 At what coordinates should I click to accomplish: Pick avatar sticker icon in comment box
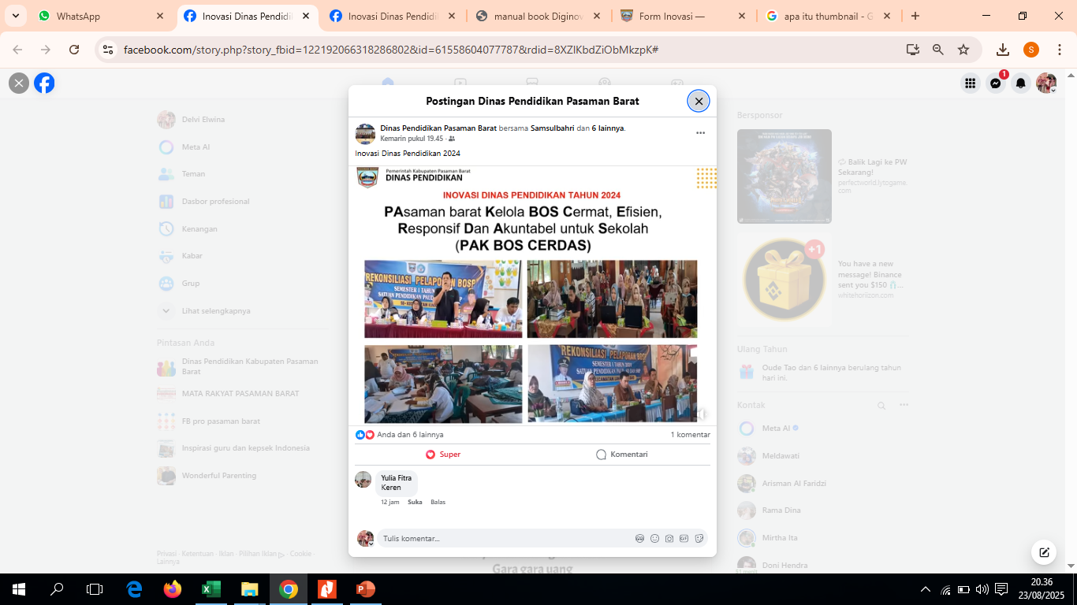coord(640,539)
